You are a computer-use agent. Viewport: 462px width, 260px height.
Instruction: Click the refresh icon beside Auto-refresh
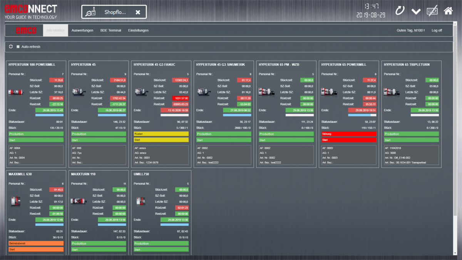(x=11, y=47)
